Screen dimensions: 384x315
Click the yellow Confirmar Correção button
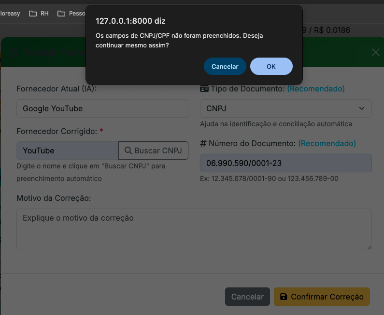click(x=322, y=297)
